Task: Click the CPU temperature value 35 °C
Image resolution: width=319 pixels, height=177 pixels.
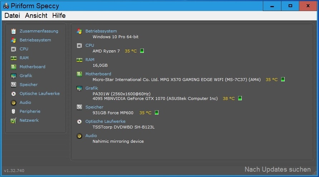Action: (x=131, y=51)
